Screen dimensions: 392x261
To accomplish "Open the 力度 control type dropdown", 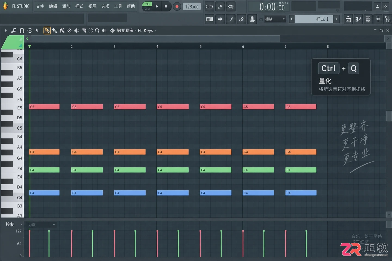I will click(42, 225).
